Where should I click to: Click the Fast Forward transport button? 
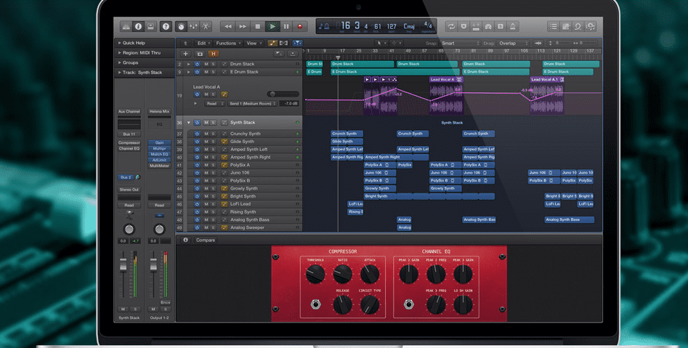click(x=243, y=26)
